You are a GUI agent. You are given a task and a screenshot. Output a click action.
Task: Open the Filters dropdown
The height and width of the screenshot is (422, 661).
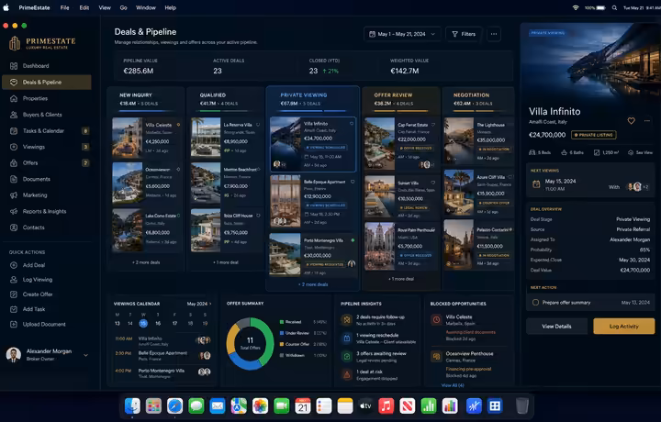click(464, 34)
